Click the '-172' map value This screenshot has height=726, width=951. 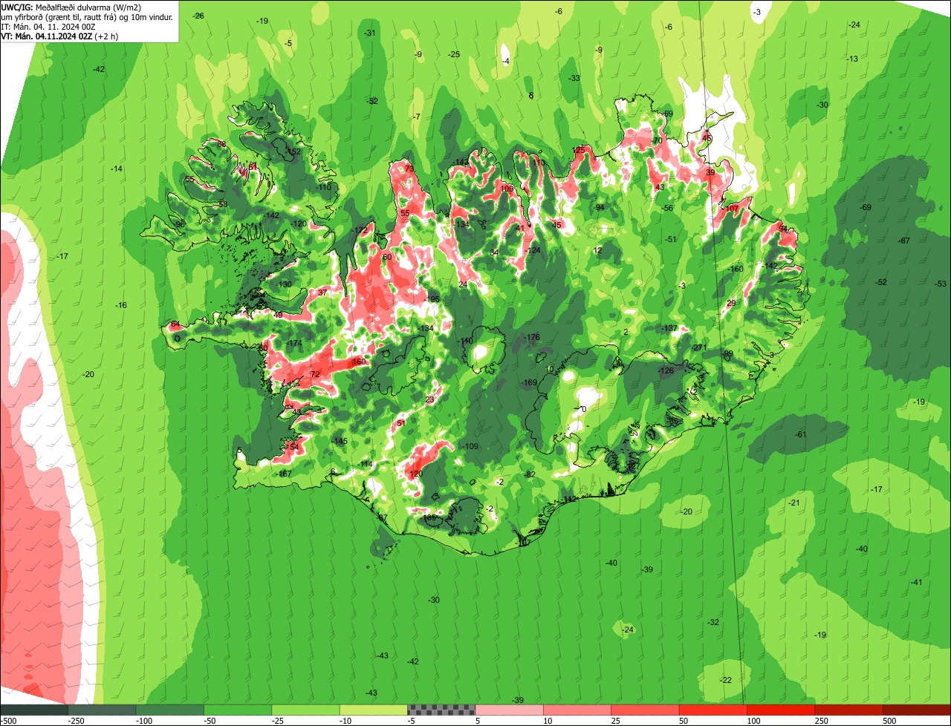360,229
